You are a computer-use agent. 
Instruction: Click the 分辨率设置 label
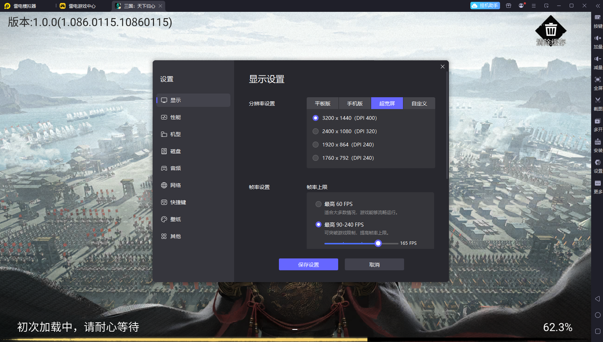pyautogui.click(x=262, y=104)
